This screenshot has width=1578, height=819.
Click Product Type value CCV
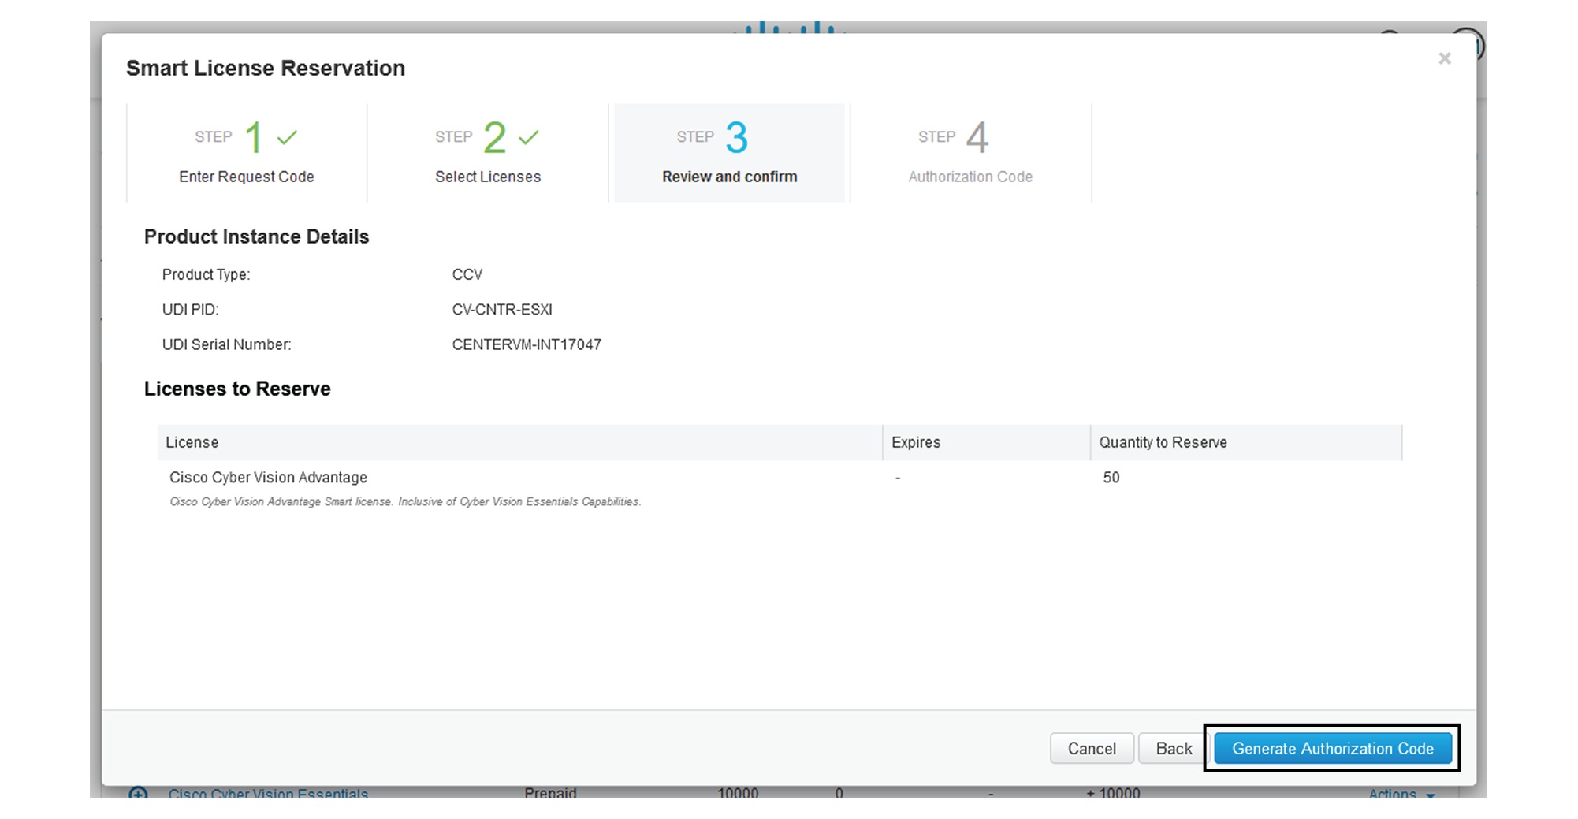(x=467, y=274)
